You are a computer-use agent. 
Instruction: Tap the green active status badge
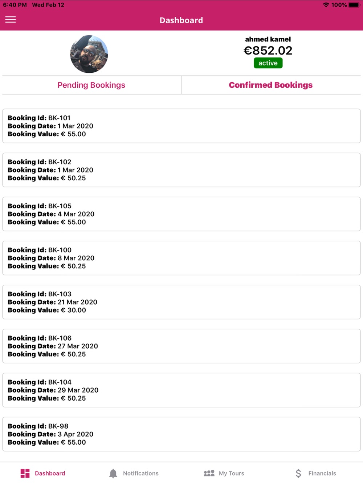[268, 63]
